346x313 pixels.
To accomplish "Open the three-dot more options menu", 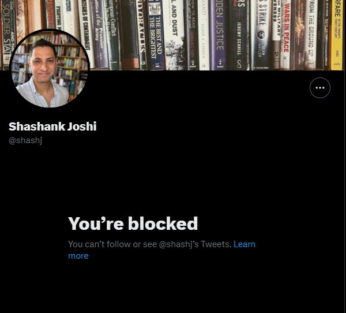I will [x=319, y=88].
